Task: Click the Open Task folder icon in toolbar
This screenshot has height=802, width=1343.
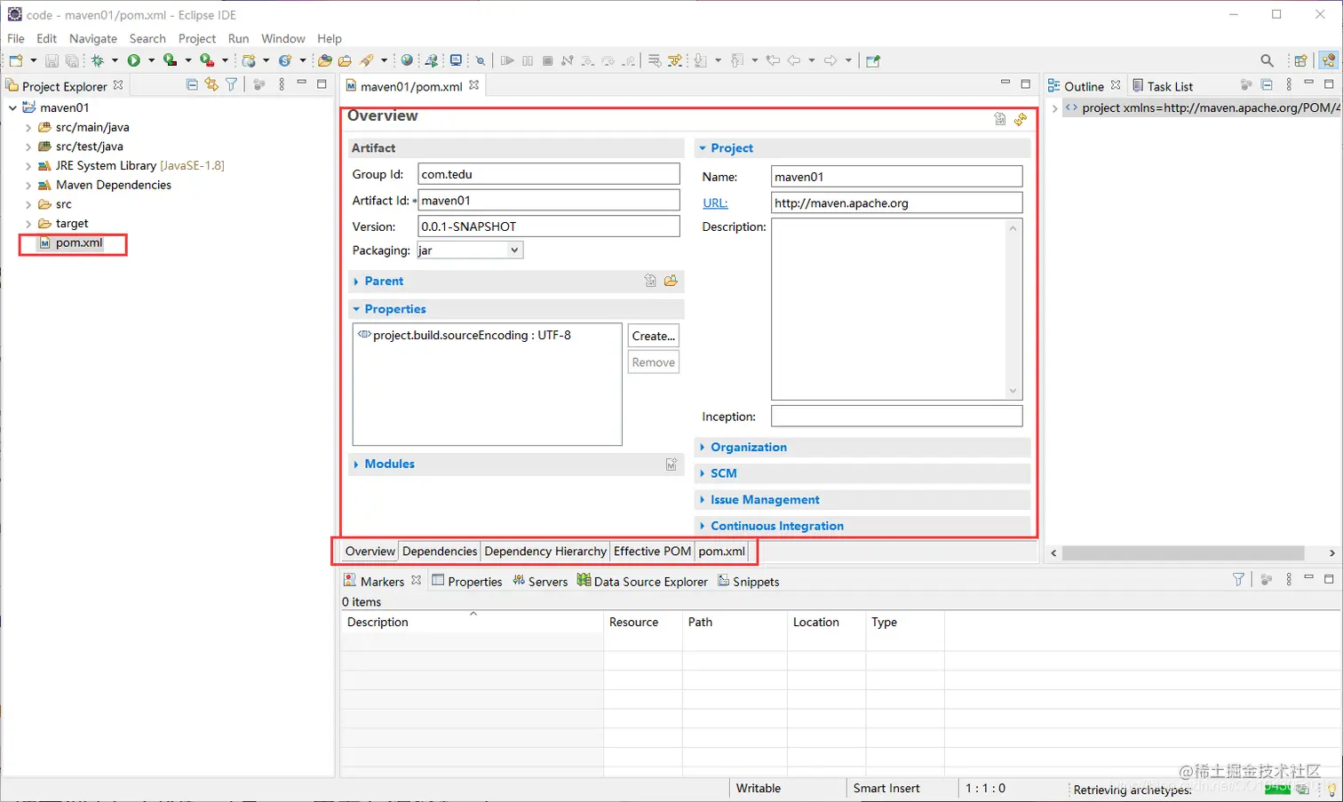Action: (345, 60)
